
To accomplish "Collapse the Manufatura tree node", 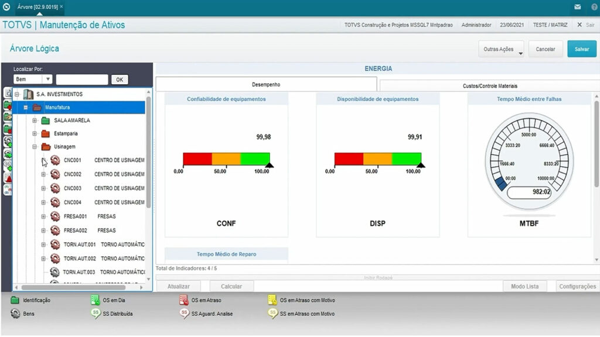I will click(x=26, y=108).
